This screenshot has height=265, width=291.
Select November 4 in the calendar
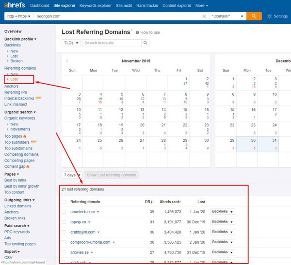93,98
